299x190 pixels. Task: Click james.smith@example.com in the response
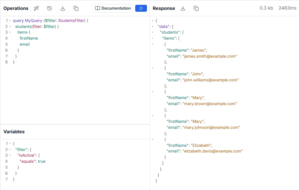pos(210,56)
